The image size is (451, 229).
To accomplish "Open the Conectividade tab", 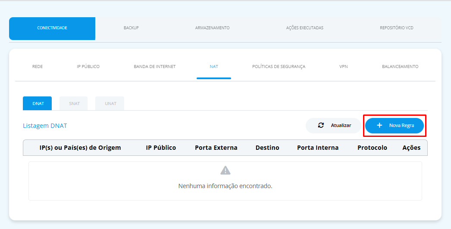I will point(52,28).
